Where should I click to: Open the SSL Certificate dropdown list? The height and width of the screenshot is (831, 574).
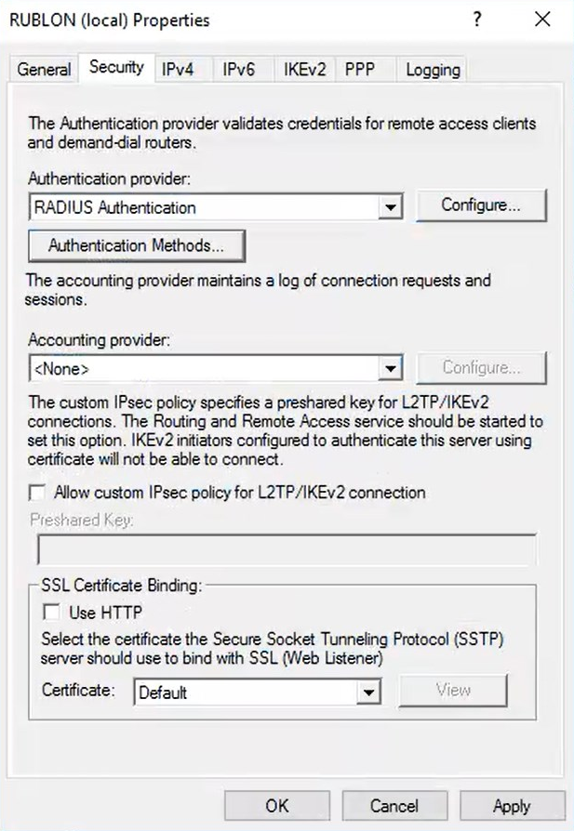coord(370,692)
